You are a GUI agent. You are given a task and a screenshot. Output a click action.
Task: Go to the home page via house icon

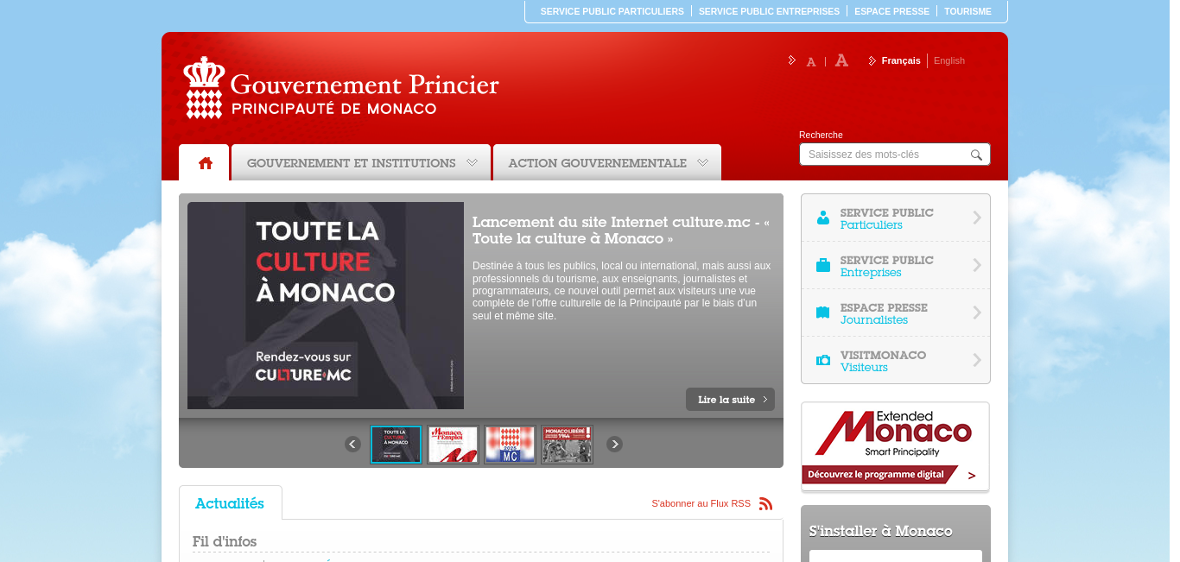205,162
